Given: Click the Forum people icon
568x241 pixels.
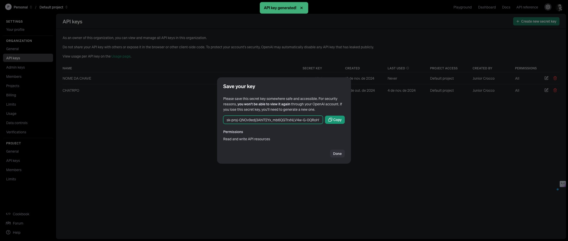Looking at the screenshot, I should [8, 223].
